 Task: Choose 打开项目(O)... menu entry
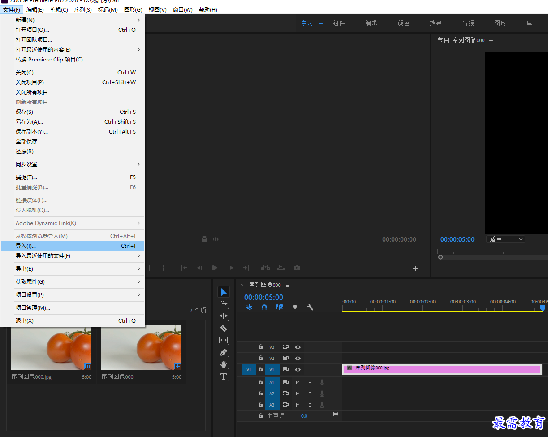[x=73, y=30]
